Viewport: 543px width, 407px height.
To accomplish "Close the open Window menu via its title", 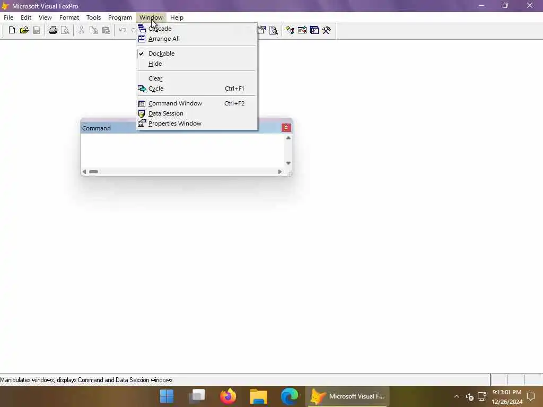I will click(151, 17).
